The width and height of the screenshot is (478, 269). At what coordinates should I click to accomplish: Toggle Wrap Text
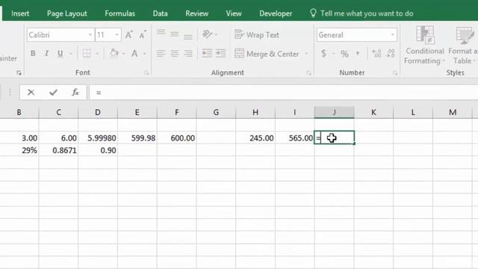(x=257, y=35)
